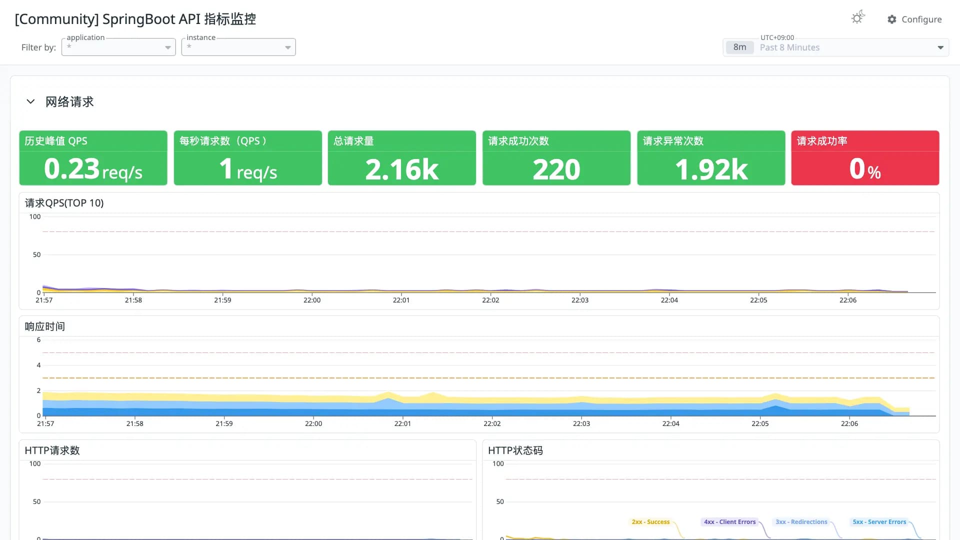Open the application filter dropdown
The height and width of the screenshot is (540, 960).
(x=118, y=47)
